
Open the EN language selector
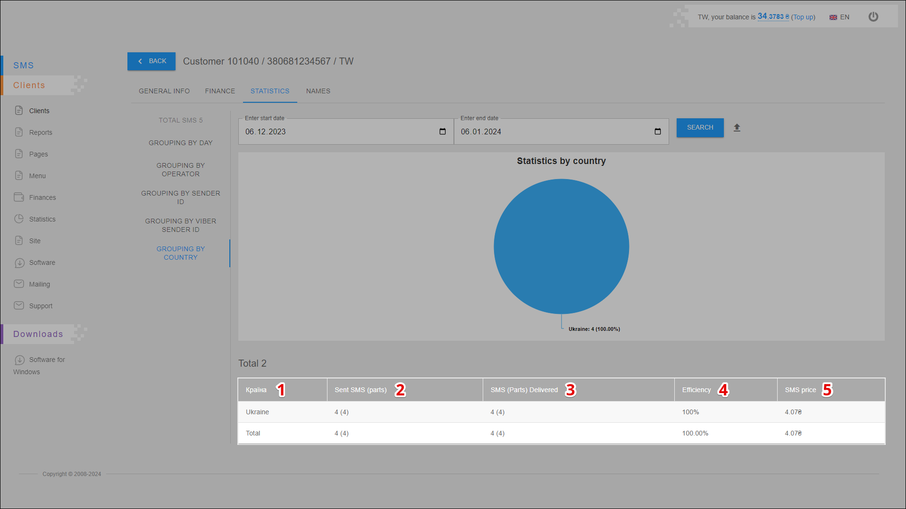(839, 17)
